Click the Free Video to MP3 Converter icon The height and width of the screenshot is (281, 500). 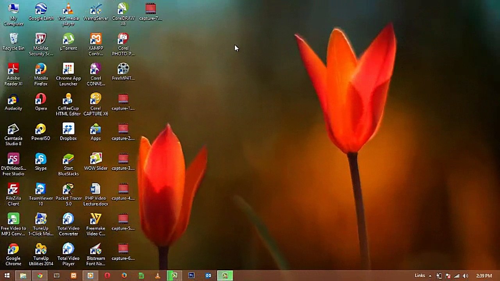(13, 225)
